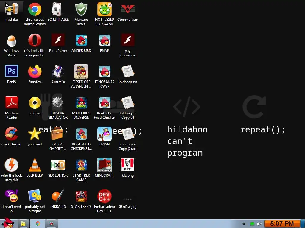Click the 'you tried' star icon
This screenshot has width=305, height=228.
pos(35,134)
